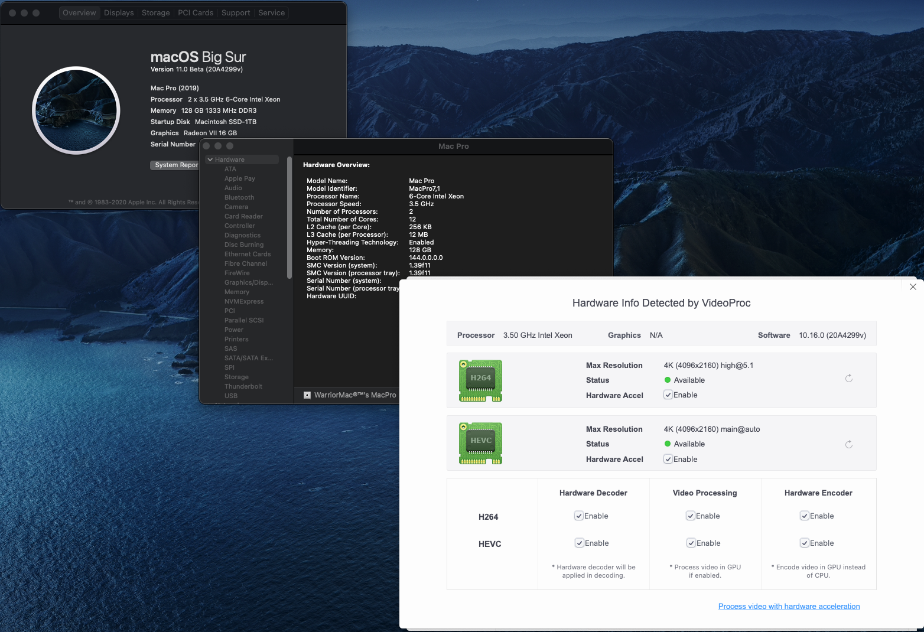Collapse the Hardware tree section
Screen dimensions: 924x632
tap(210, 160)
